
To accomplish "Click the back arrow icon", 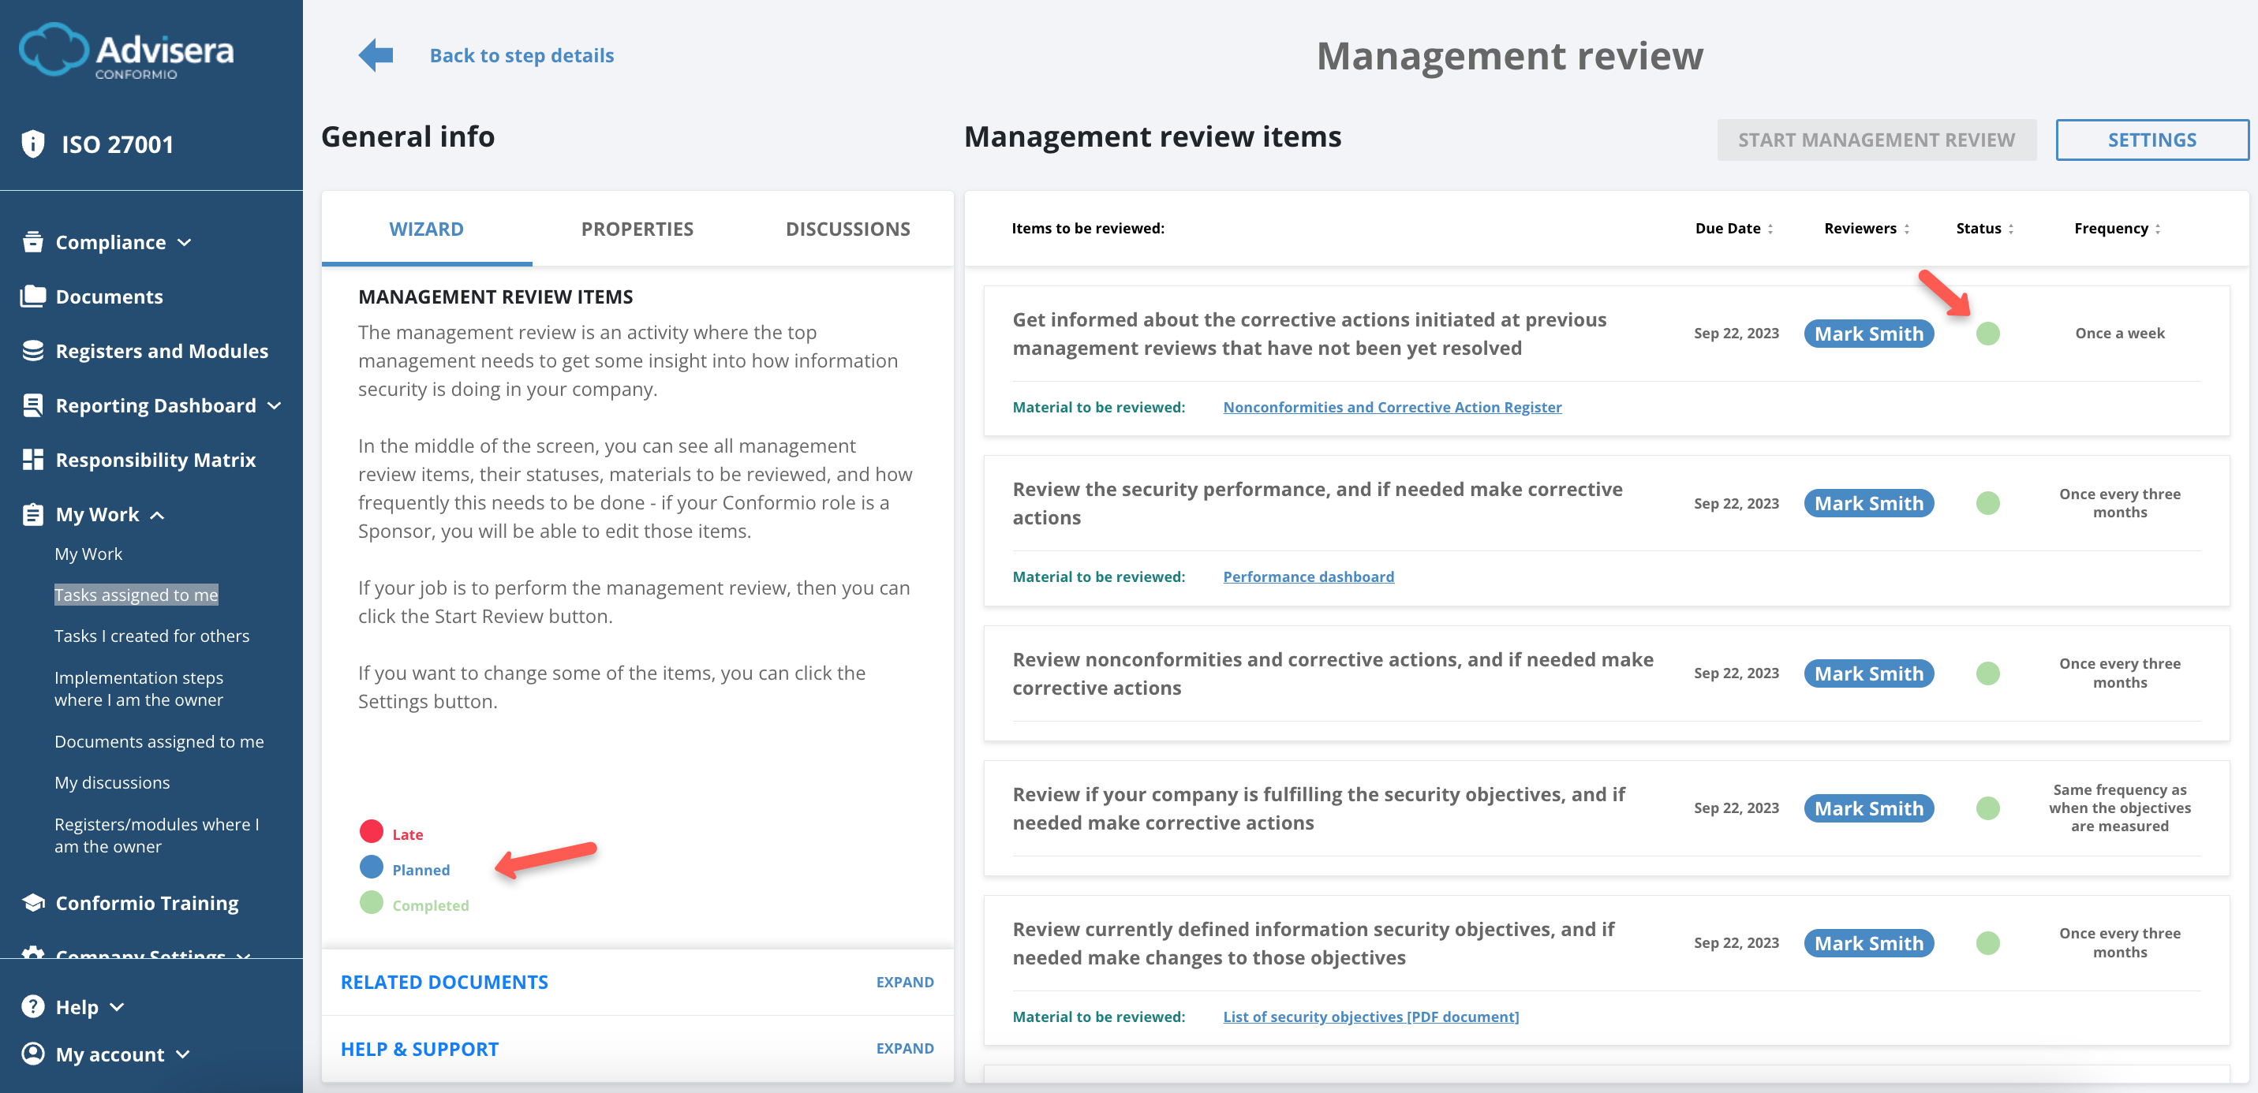I will (374, 54).
